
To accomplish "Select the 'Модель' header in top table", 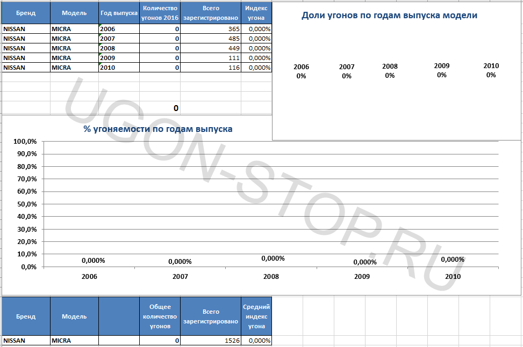I will pyautogui.click(x=74, y=13).
